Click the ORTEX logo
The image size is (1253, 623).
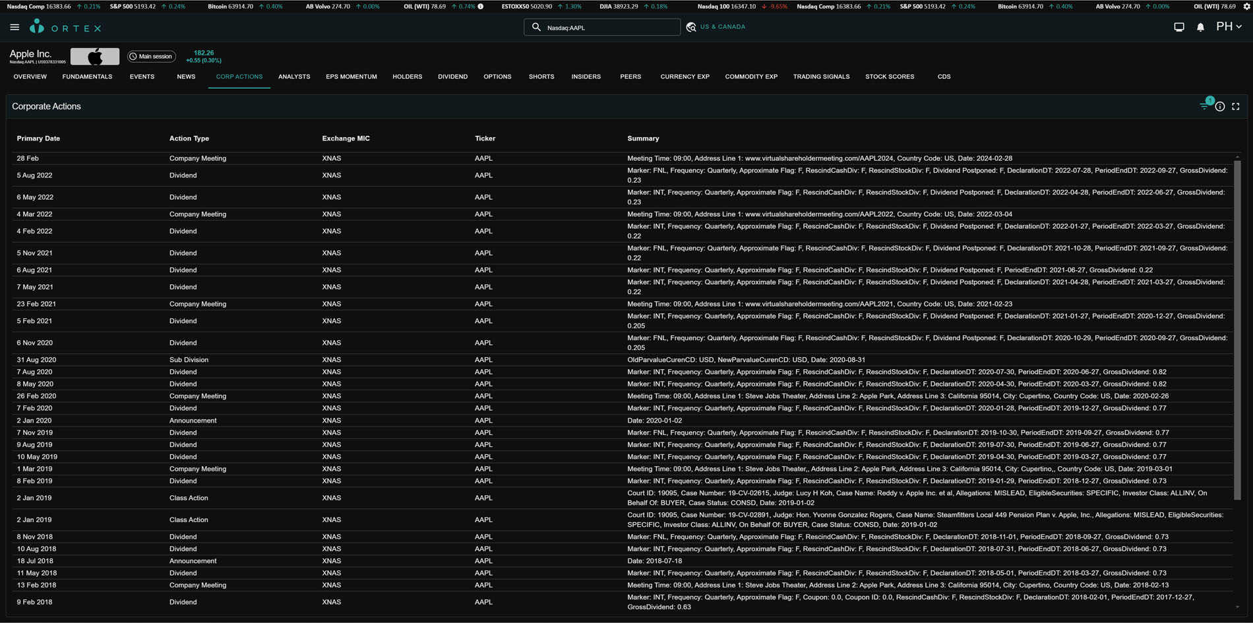(x=66, y=28)
